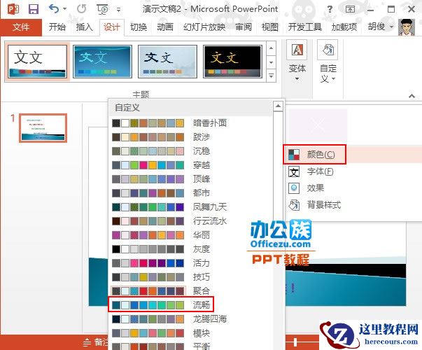Choose the 龙腾四海 color scheme
The height and width of the screenshot is (350, 422).
point(191,319)
